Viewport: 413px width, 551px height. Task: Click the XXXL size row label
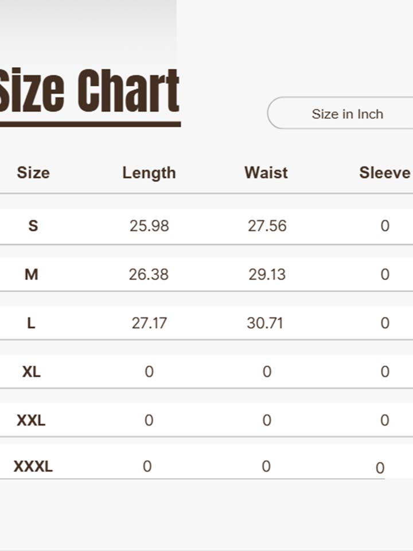[x=33, y=467]
